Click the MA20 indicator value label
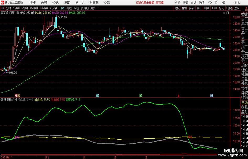The height and width of the screenshot is (159, 248). [60, 13]
